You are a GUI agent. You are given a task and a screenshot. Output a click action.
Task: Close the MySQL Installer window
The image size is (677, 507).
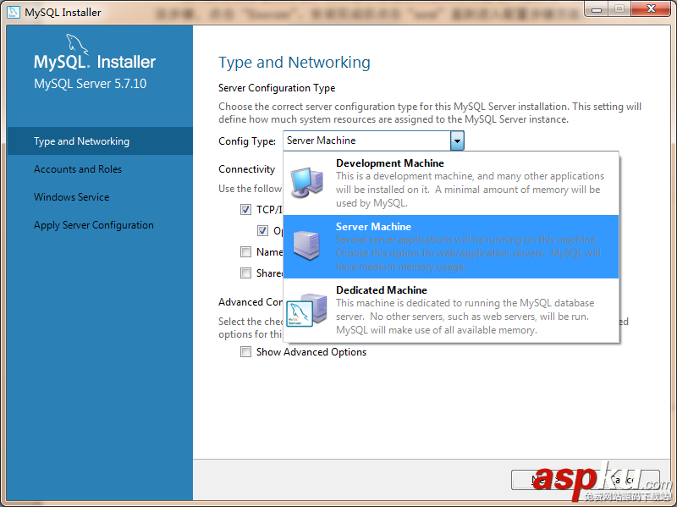tap(651, 9)
